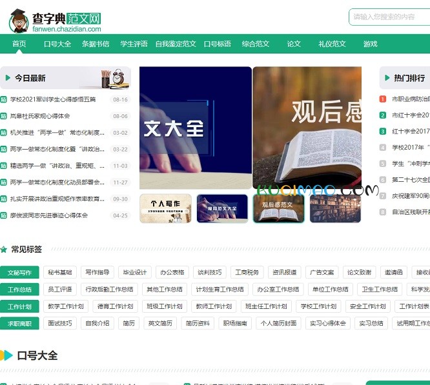Click the 个人简历封面 tag

(278, 323)
